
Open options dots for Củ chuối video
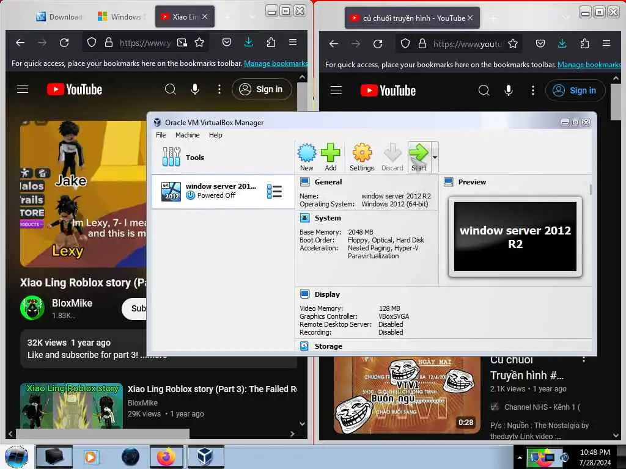click(584, 359)
